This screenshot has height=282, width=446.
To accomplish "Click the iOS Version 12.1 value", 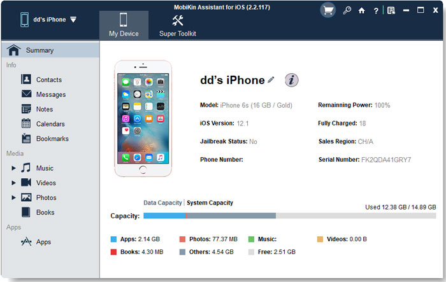I will pos(243,123).
